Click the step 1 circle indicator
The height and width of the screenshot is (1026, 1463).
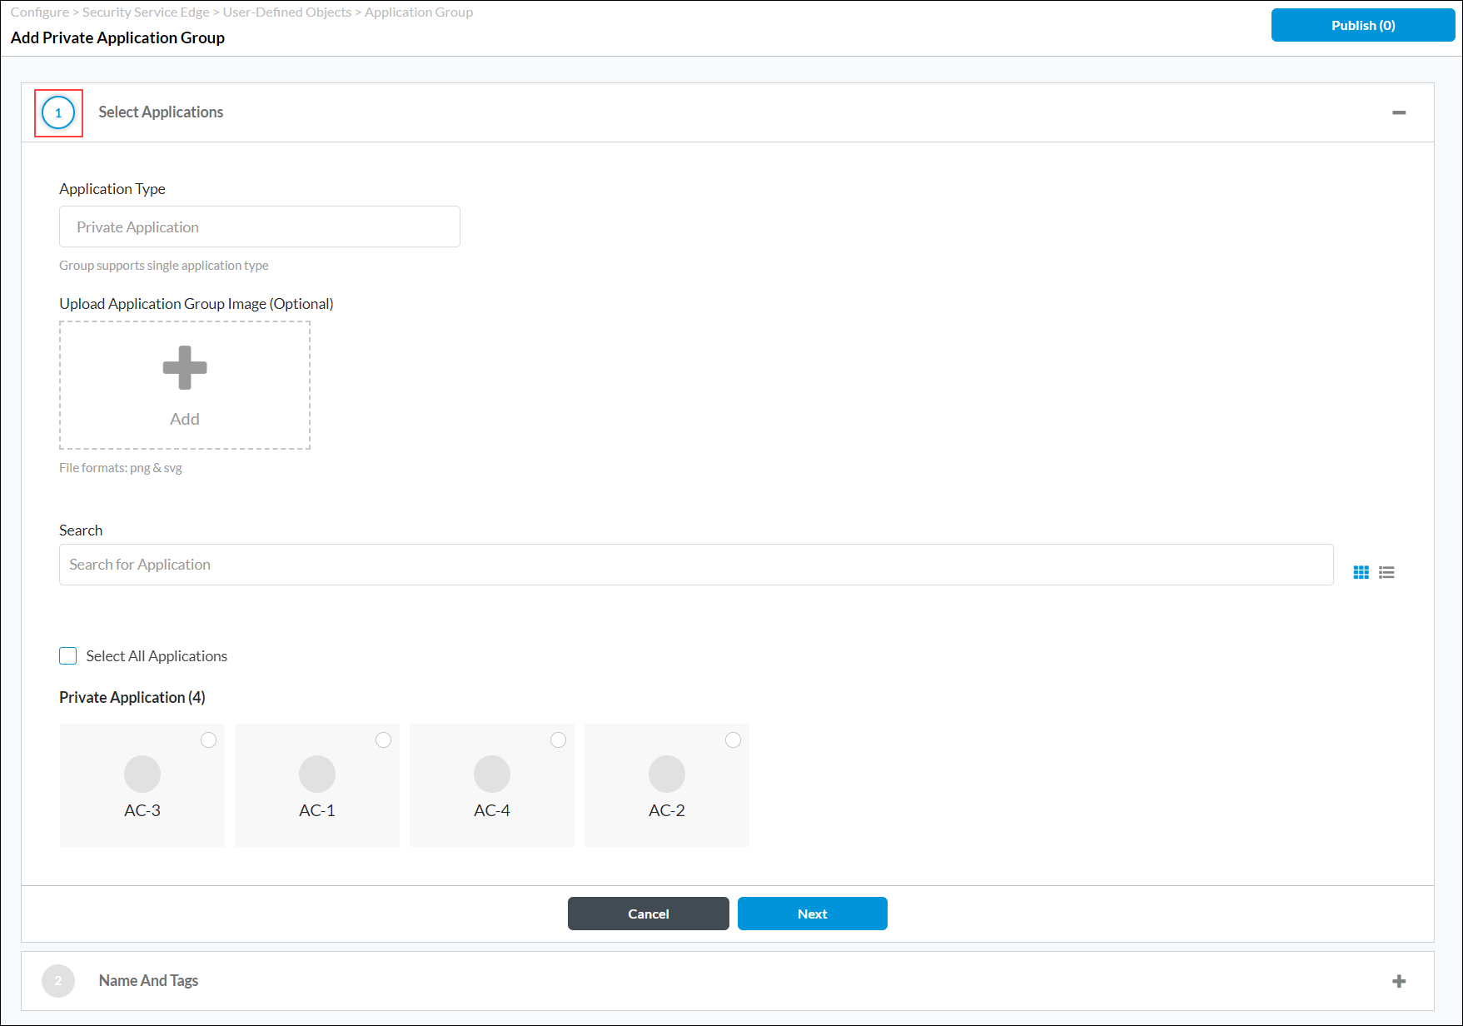point(58,112)
